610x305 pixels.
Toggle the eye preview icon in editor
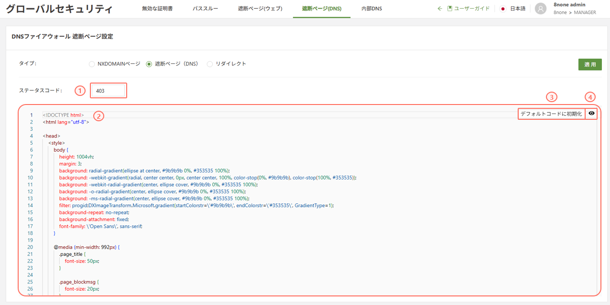click(591, 114)
